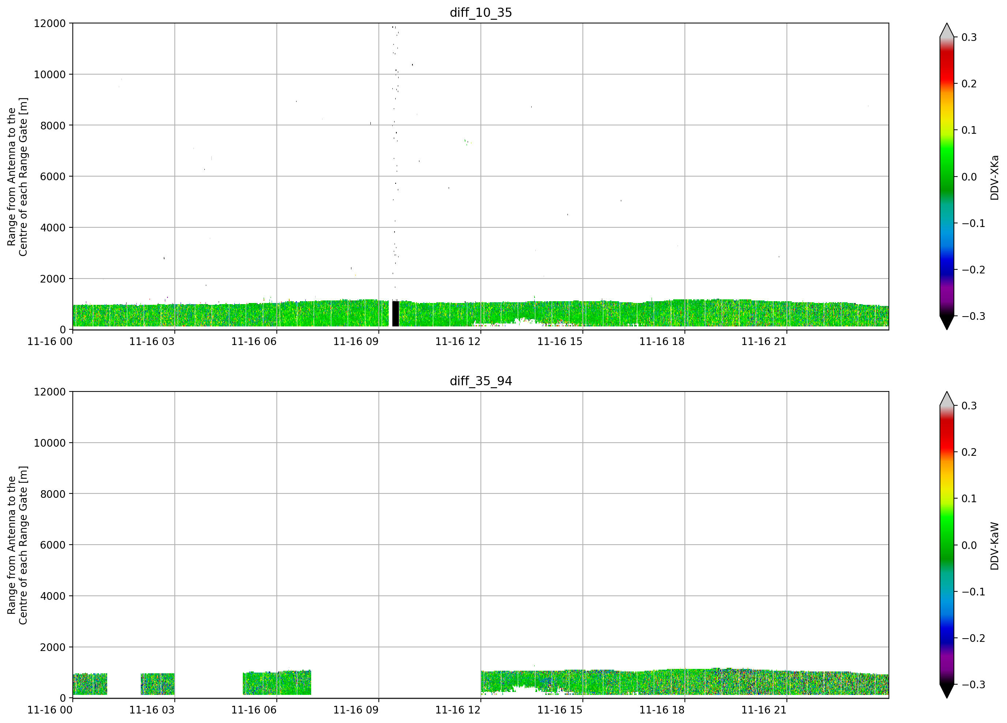Click the 4000 y-tick in diff_10_35 plot

pos(53,228)
